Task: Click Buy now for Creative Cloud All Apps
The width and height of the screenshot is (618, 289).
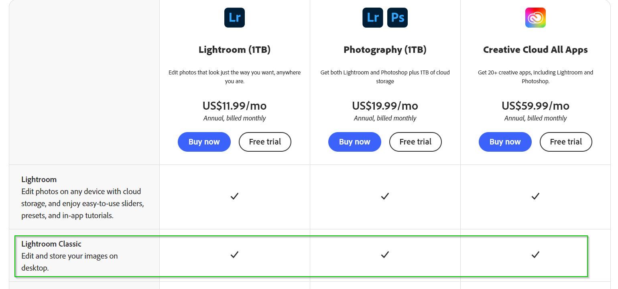Action: pos(505,142)
